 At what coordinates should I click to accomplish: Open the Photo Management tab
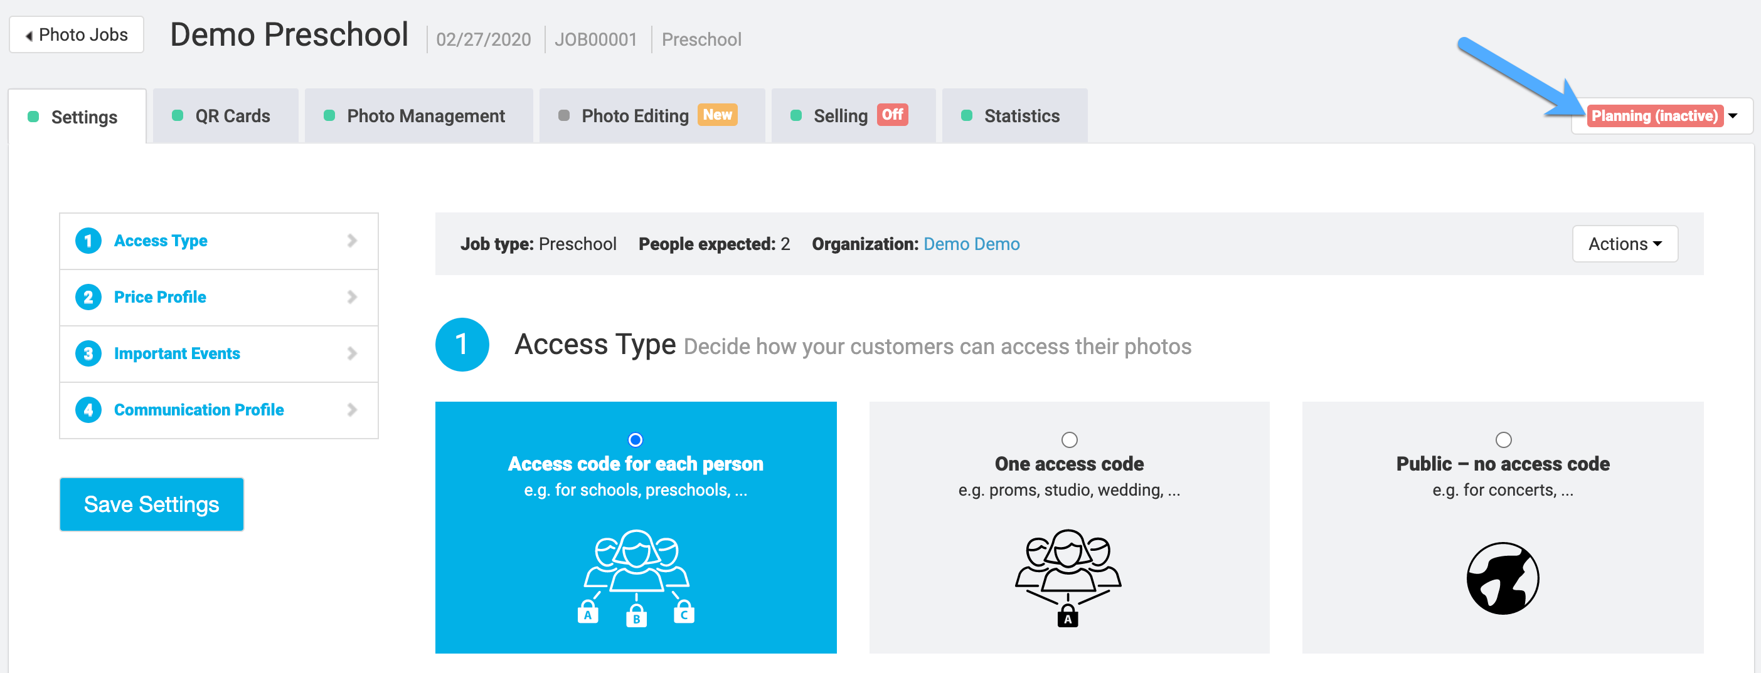click(418, 115)
